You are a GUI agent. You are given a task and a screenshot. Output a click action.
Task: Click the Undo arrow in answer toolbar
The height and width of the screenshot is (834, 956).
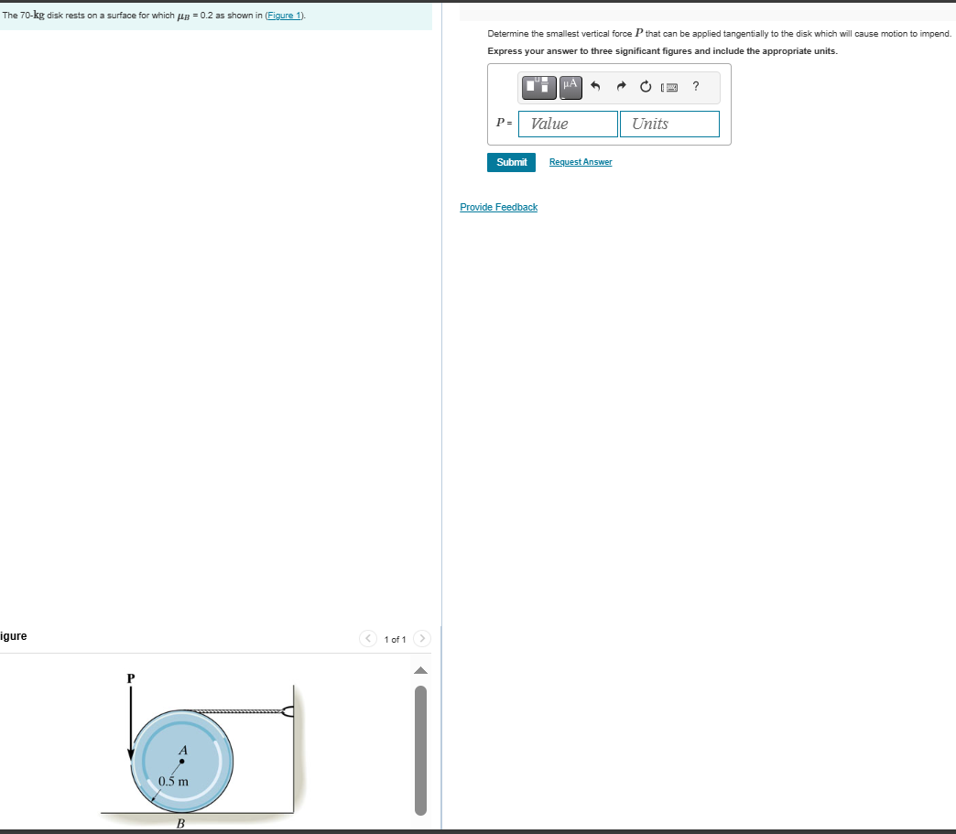[x=595, y=87]
